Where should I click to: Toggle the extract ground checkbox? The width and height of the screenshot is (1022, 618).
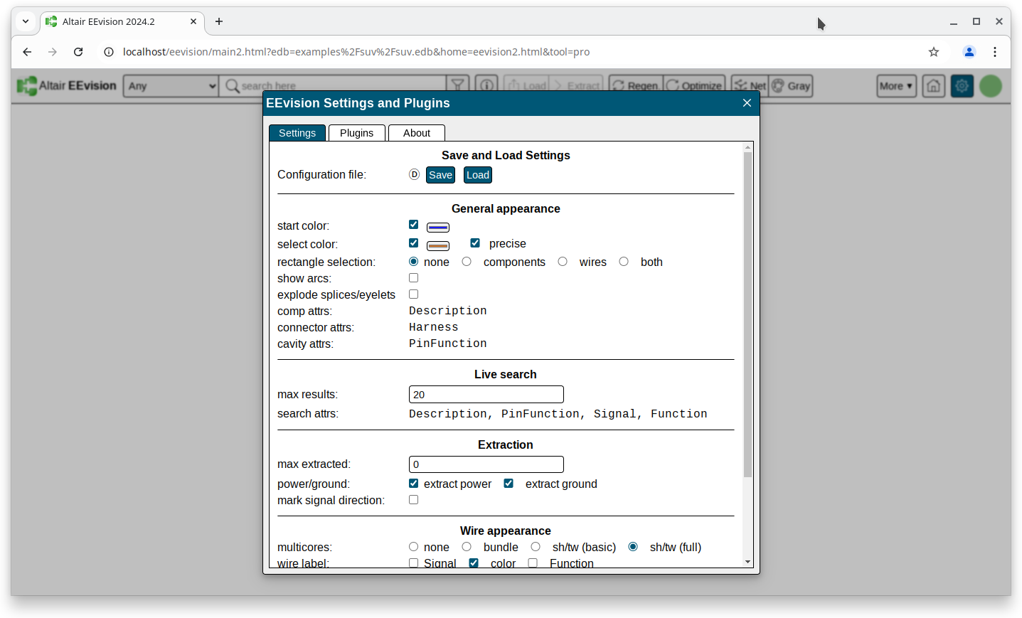point(509,484)
